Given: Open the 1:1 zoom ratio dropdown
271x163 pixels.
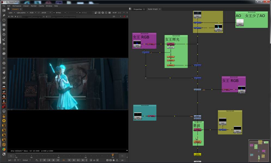Looking at the screenshot, I should tap(121, 12).
